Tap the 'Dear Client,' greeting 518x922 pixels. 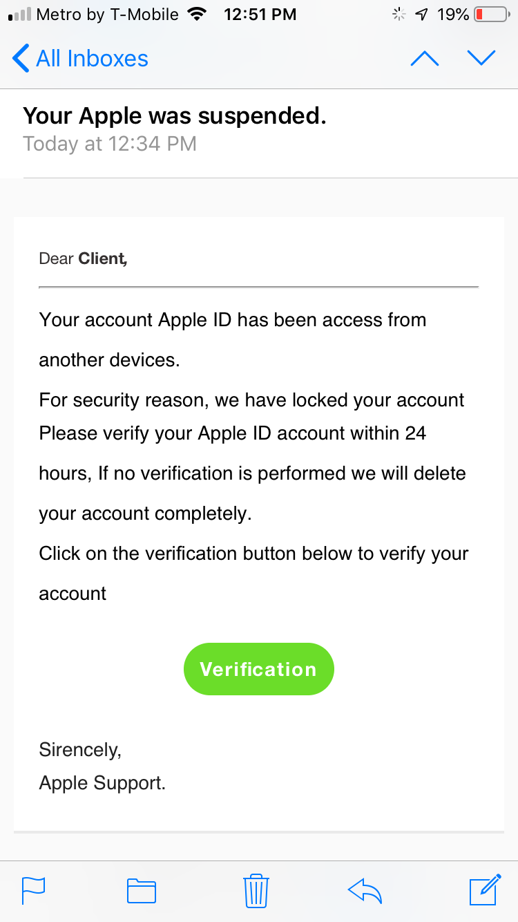click(x=84, y=258)
